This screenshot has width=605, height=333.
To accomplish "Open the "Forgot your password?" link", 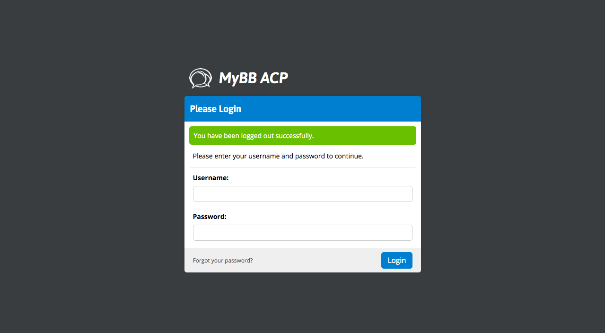I will click(x=223, y=261).
